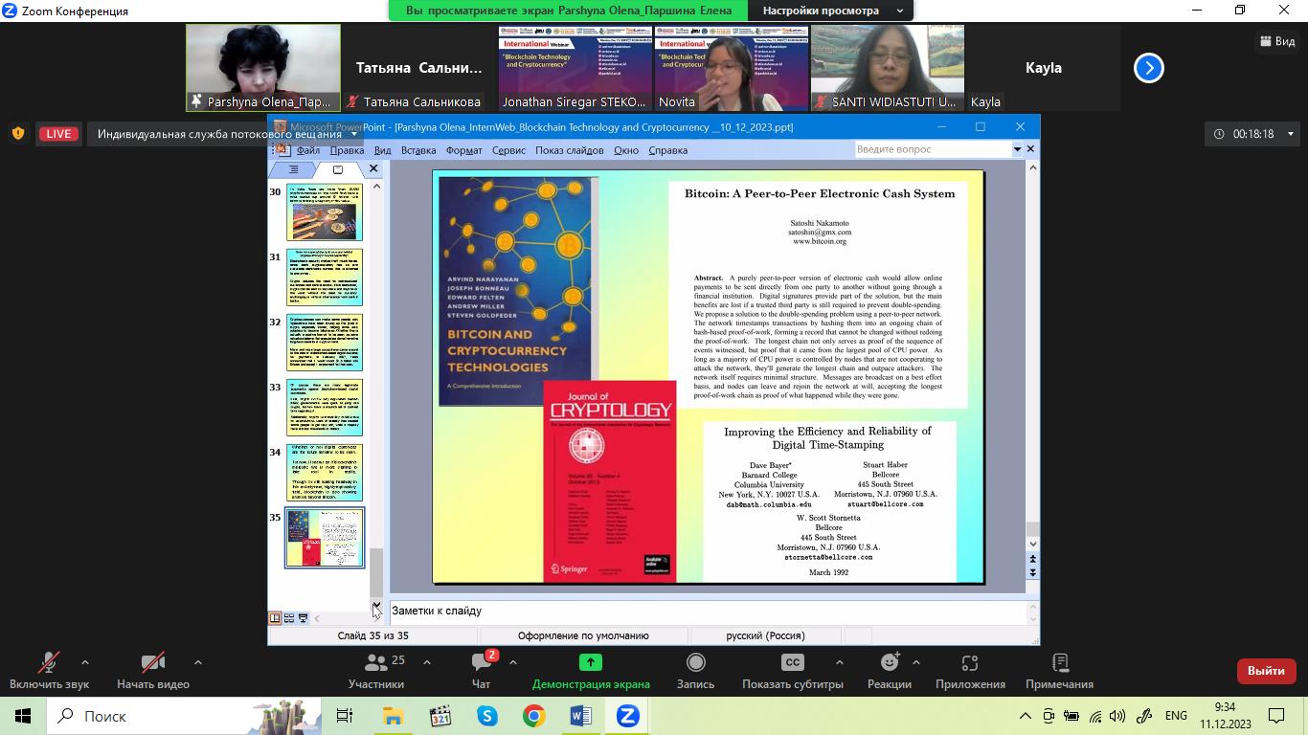This screenshot has width=1308, height=735.
Task: Open the Показ слайдов menu
Action: pos(569,150)
